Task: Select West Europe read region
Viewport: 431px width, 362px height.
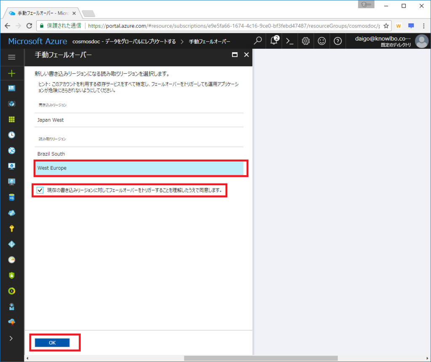Action: coord(139,168)
